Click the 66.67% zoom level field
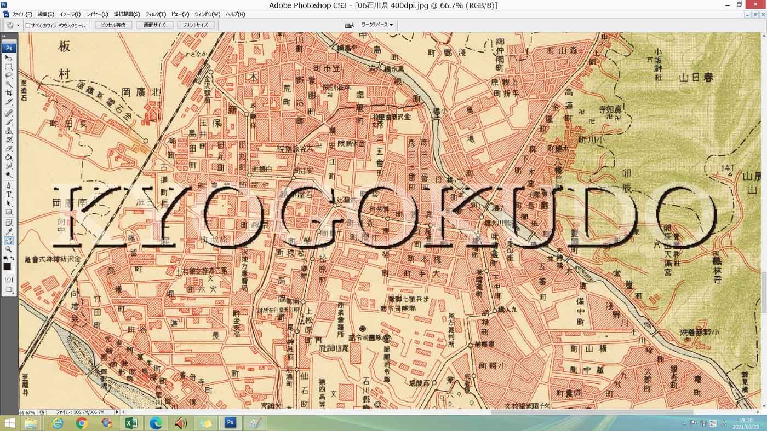Screen dimensions: 767x431 pyautogui.click(x=28, y=412)
